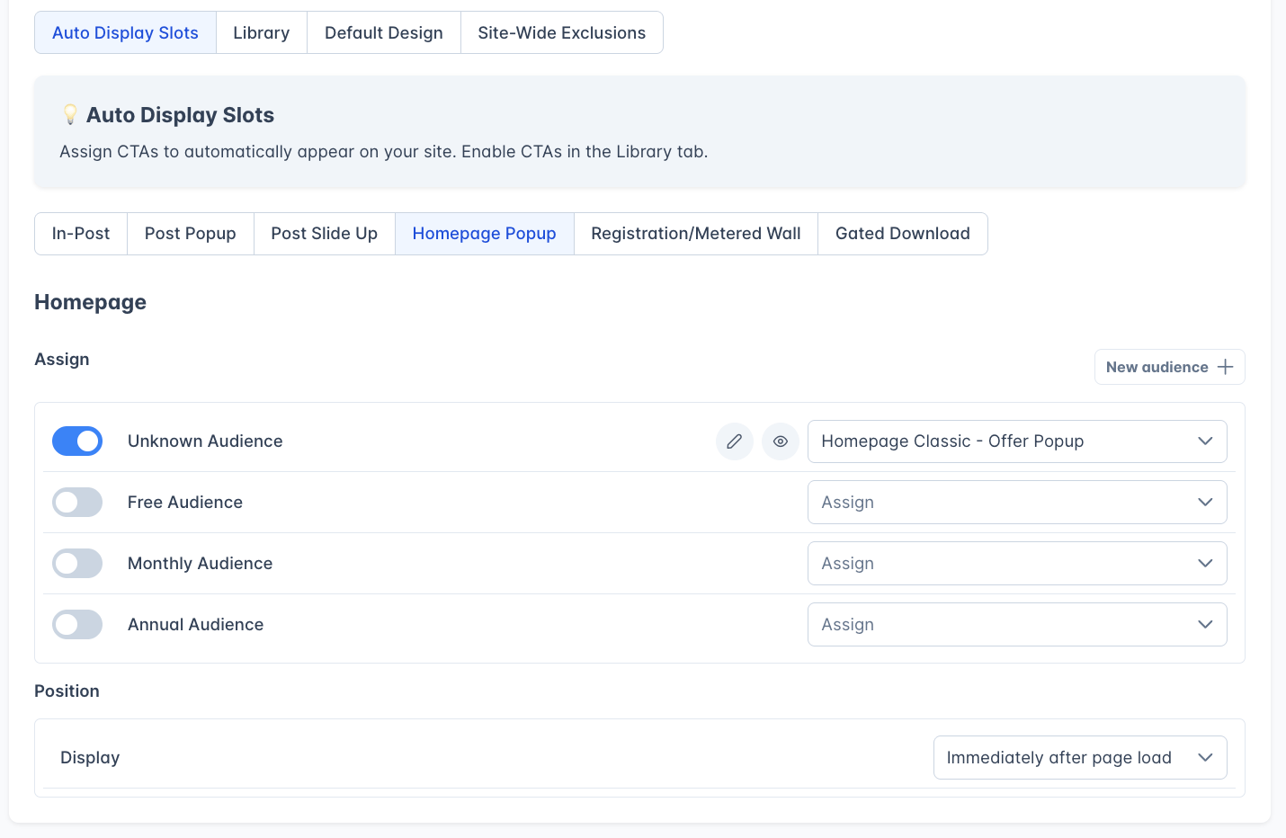Click the Position section label

click(x=67, y=691)
